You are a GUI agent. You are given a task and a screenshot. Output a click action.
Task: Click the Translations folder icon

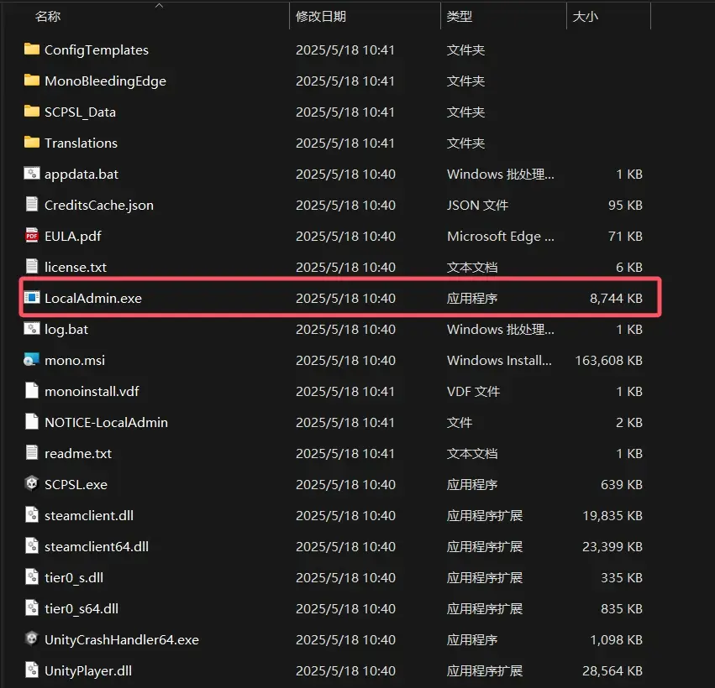[x=31, y=142]
